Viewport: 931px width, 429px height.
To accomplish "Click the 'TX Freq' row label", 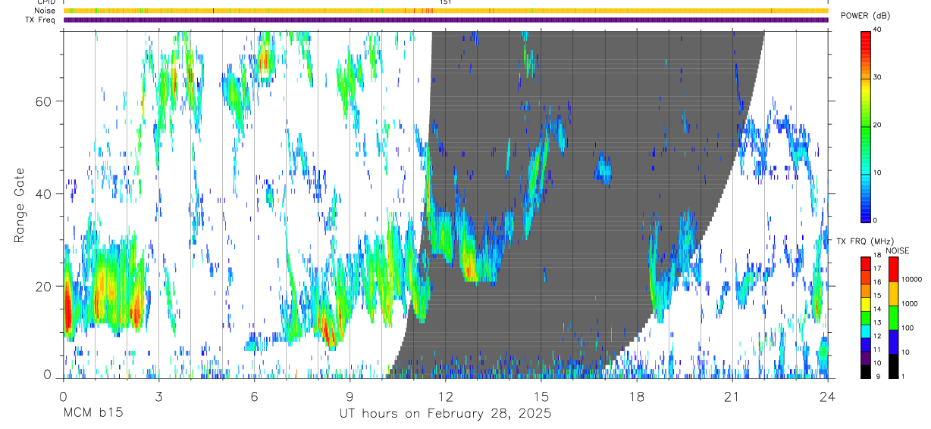I will click(42, 20).
